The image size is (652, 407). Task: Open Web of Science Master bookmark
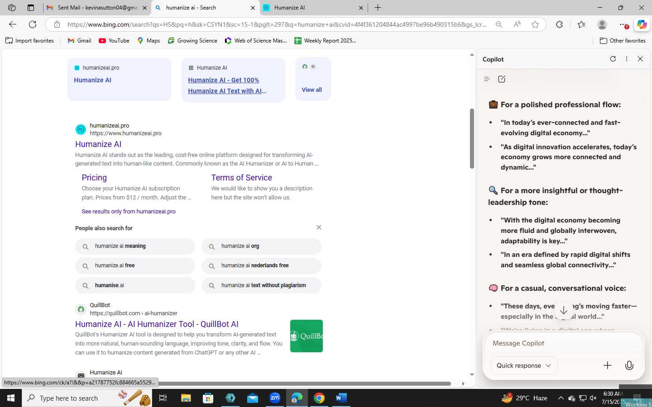256,41
